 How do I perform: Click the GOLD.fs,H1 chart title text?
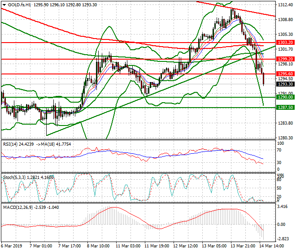point(19,5)
